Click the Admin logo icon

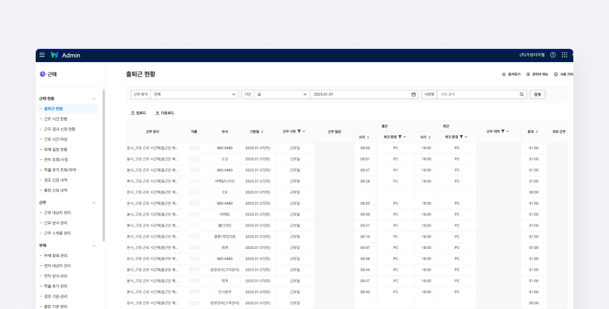click(x=55, y=55)
